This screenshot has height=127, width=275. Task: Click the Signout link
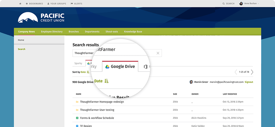coord(249,82)
